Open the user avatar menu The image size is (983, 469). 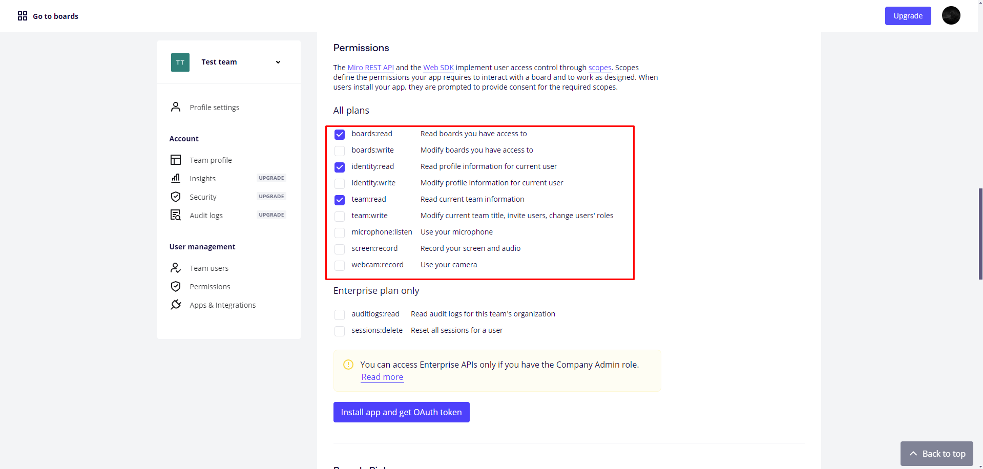tap(951, 15)
